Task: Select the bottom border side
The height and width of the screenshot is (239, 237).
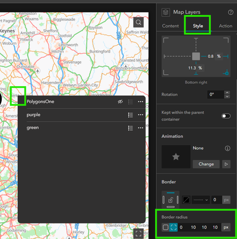Action: coord(171,207)
